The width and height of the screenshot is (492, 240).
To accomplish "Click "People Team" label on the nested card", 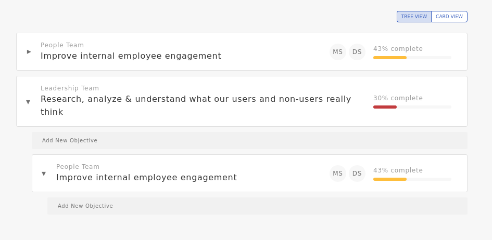I will [x=78, y=167].
